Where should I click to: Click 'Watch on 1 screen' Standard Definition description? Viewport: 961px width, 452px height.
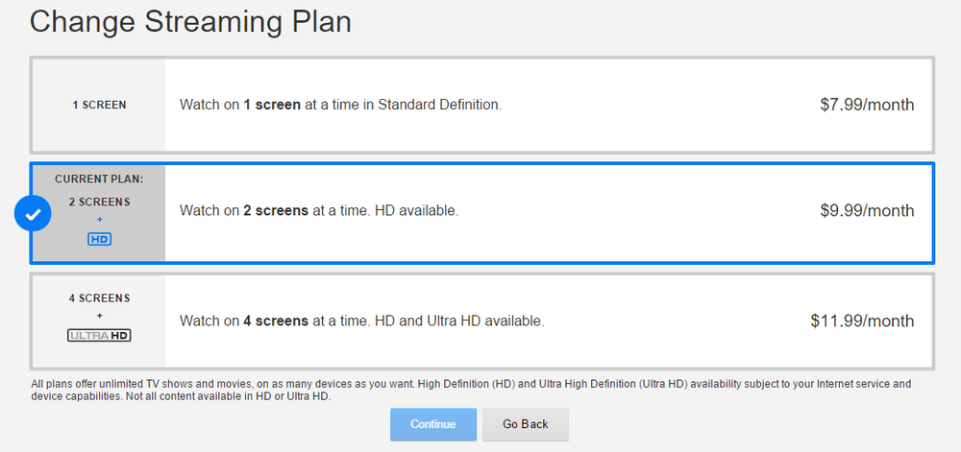click(340, 105)
